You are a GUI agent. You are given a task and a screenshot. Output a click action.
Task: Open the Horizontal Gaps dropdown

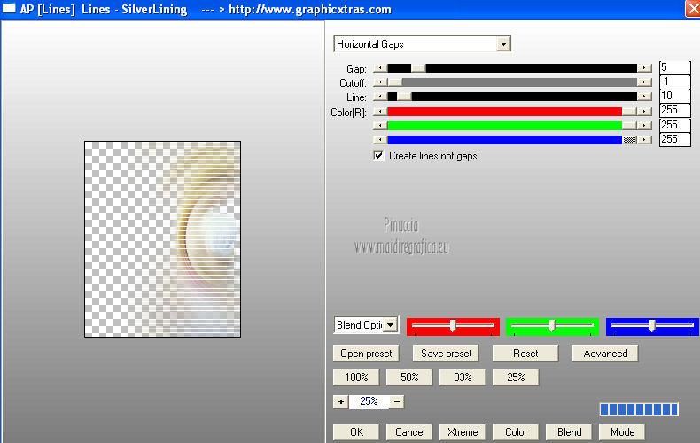click(503, 43)
